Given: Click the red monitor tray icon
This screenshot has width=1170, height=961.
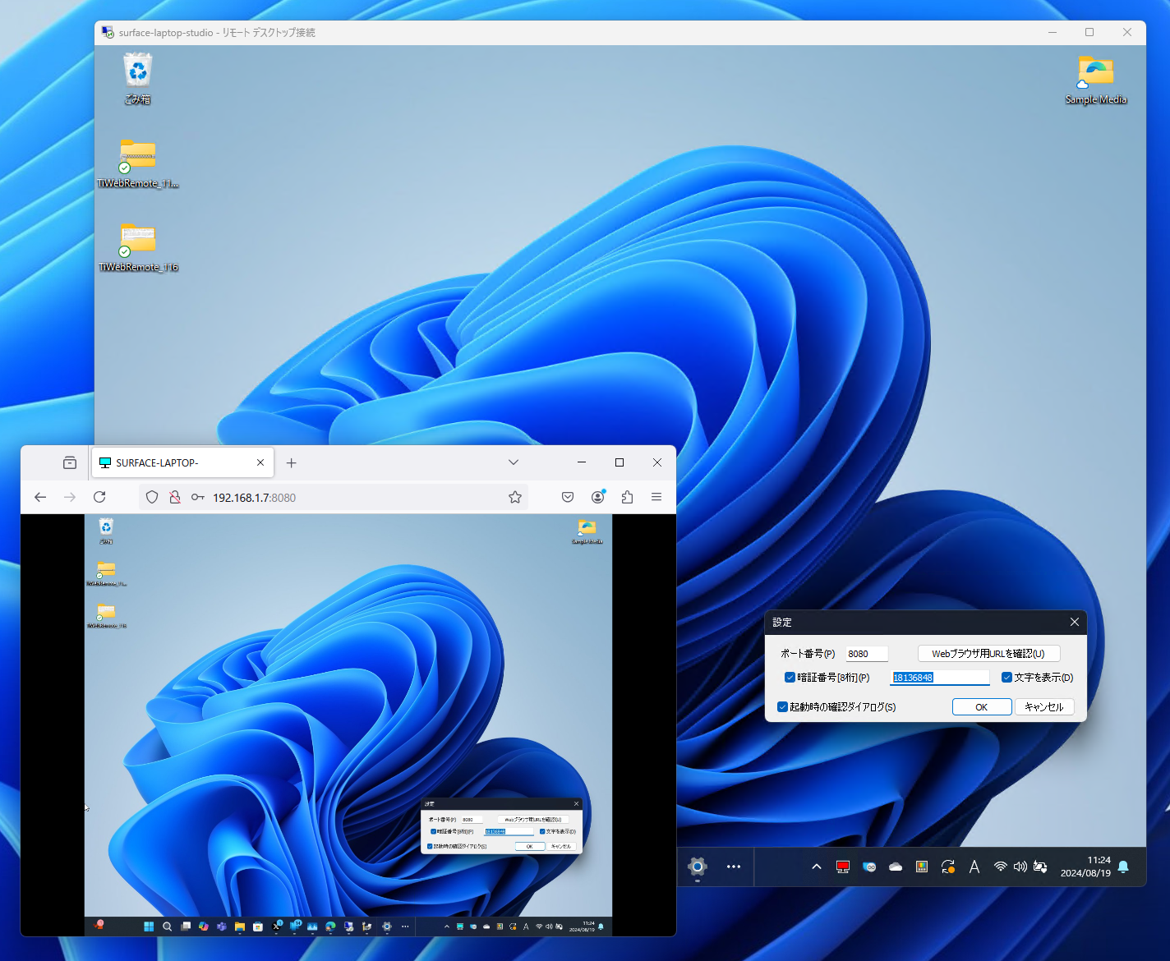Looking at the screenshot, I should (x=843, y=867).
